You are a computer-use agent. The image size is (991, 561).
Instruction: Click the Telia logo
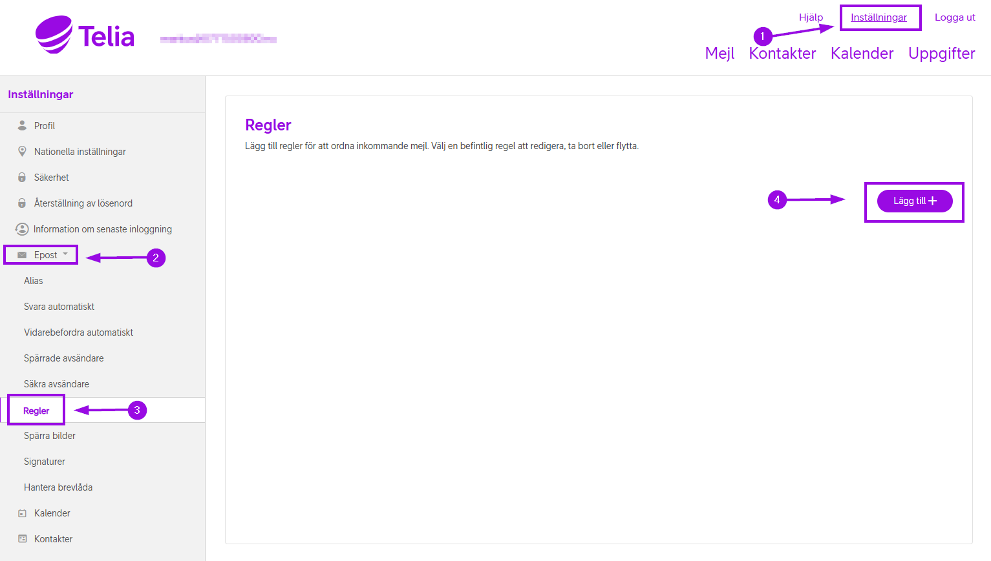coord(85,36)
